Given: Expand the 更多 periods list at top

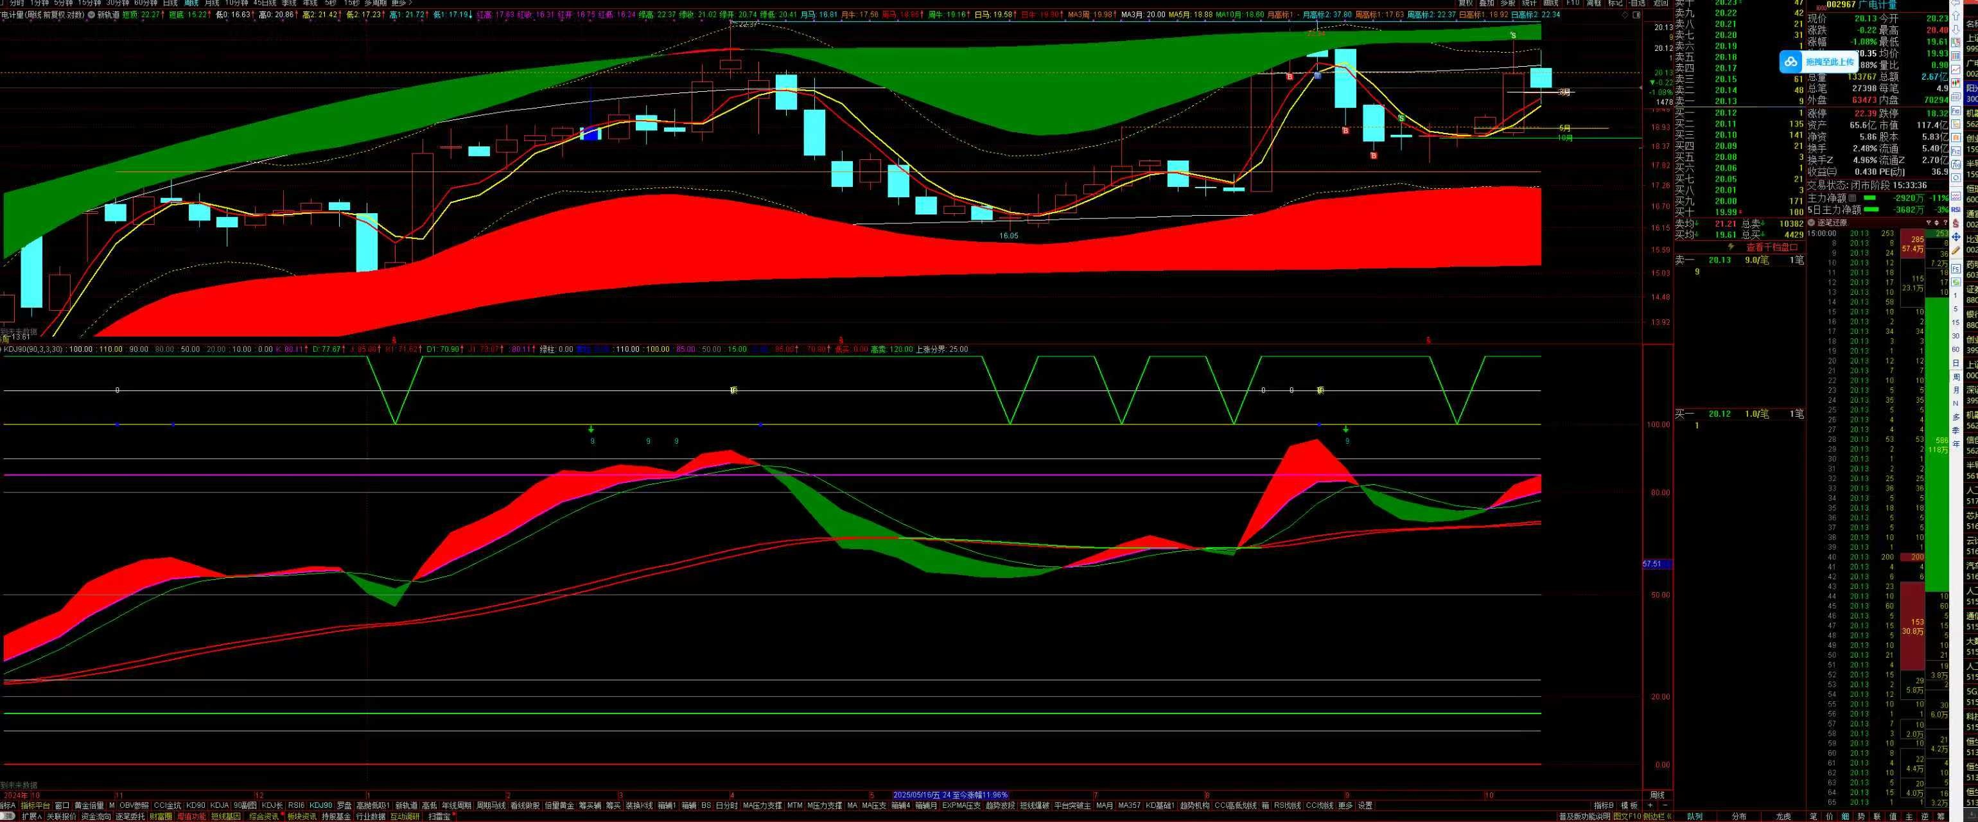Looking at the screenshot, I should [401, 3].
